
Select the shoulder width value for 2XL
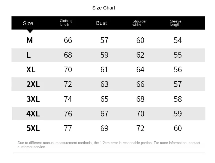(x=140, y=84)
